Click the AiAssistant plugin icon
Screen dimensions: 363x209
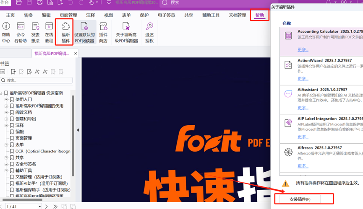(x=288, y=94)
